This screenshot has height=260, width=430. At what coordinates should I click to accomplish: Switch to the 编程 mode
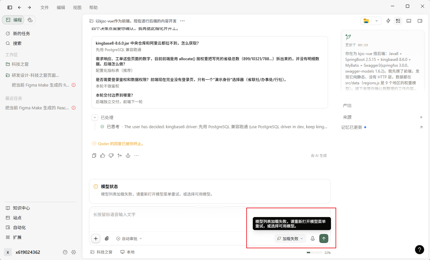14,20
